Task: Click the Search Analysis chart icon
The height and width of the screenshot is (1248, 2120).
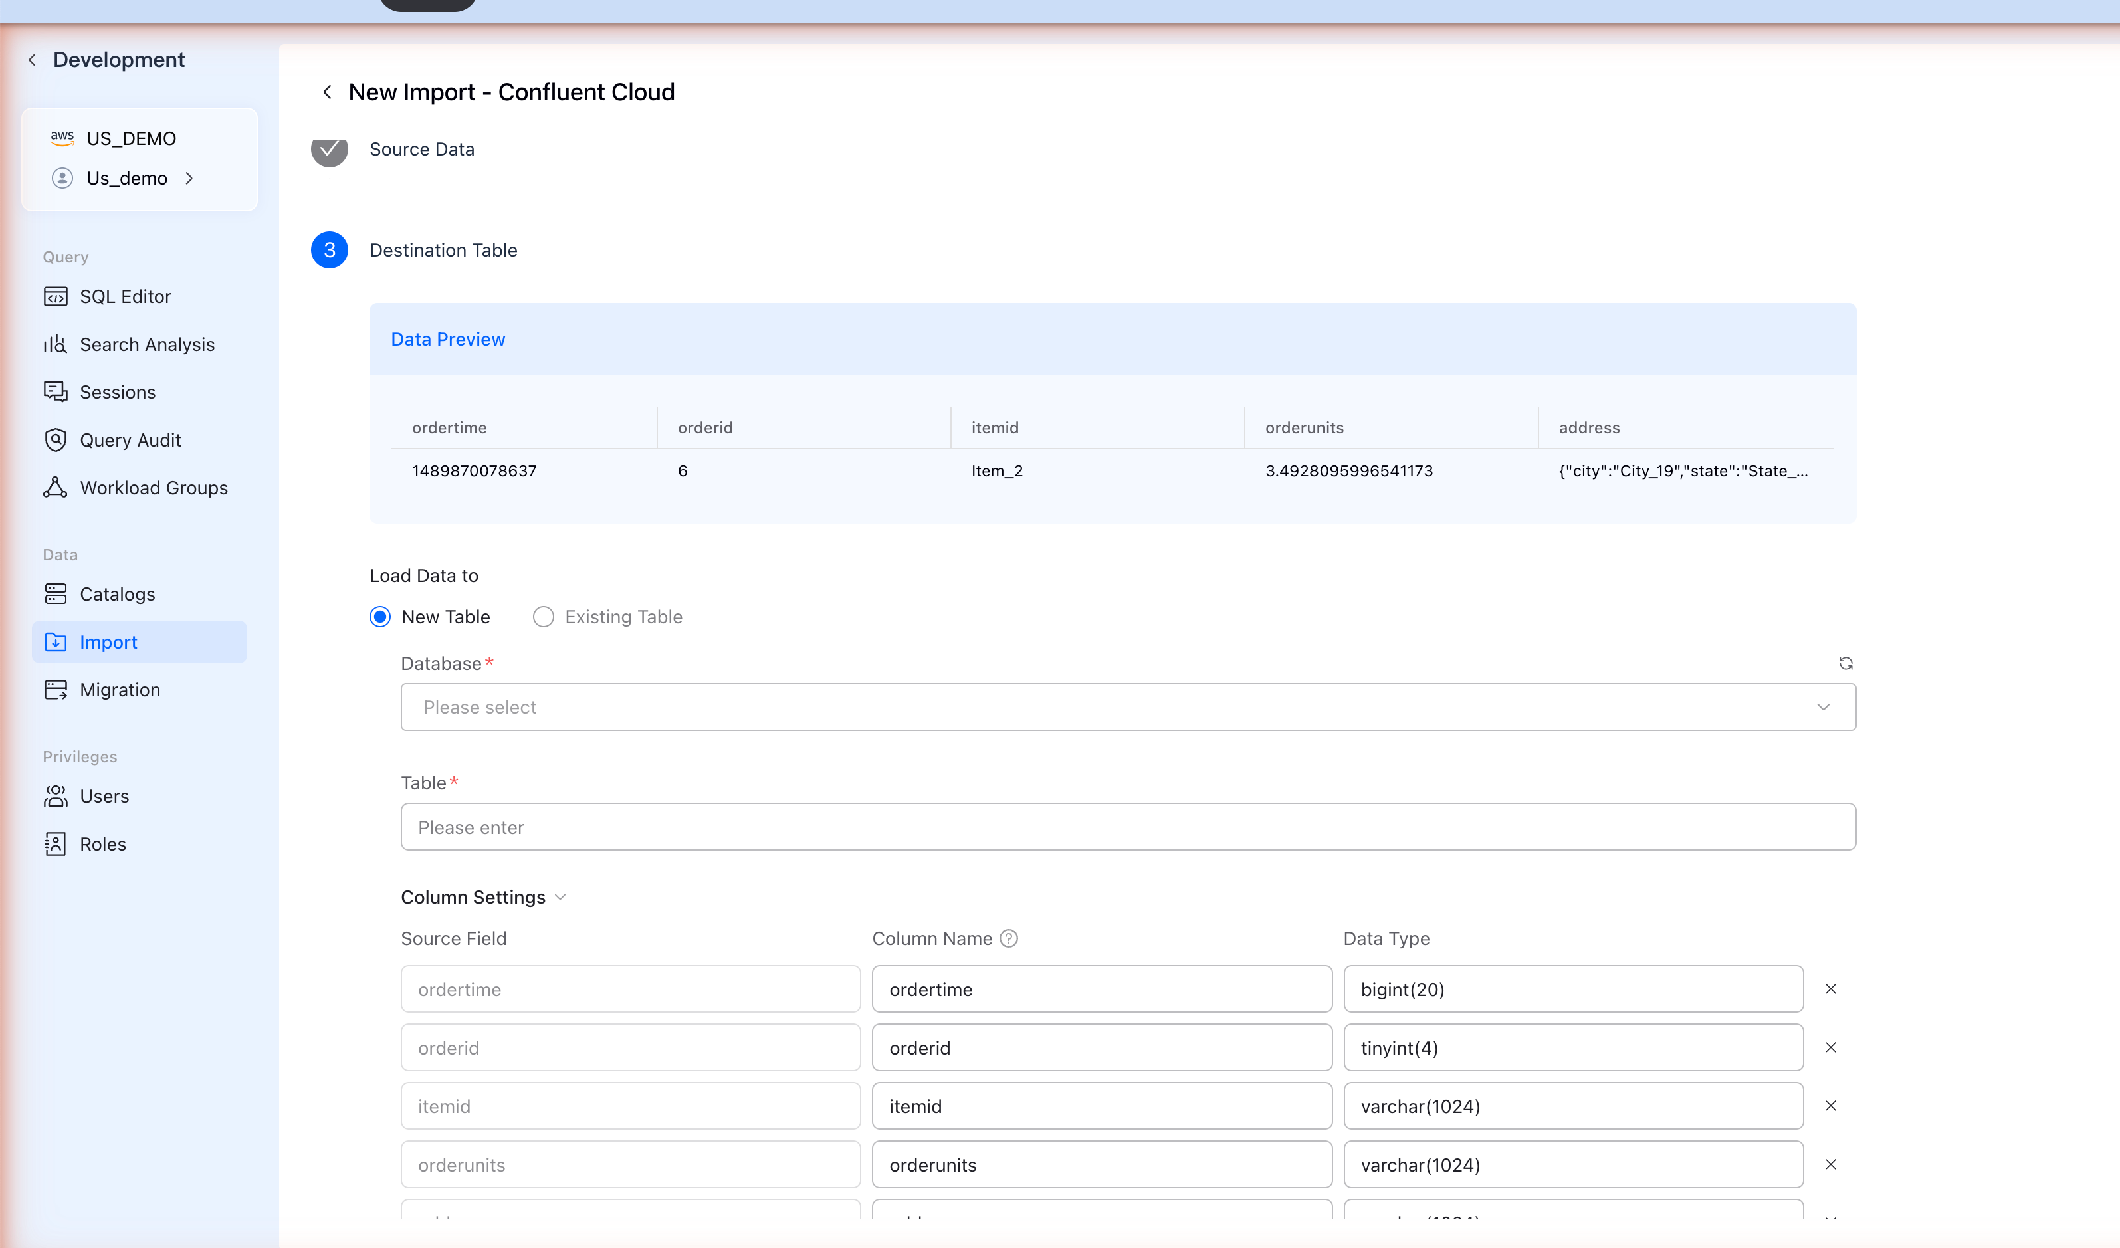Action: click(x=56, y=345)
